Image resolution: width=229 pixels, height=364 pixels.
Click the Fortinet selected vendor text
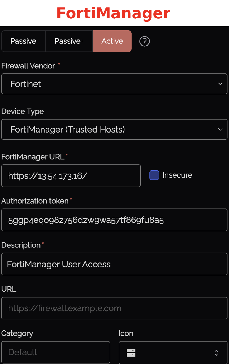pyautogui.click(x=26, y=84)
